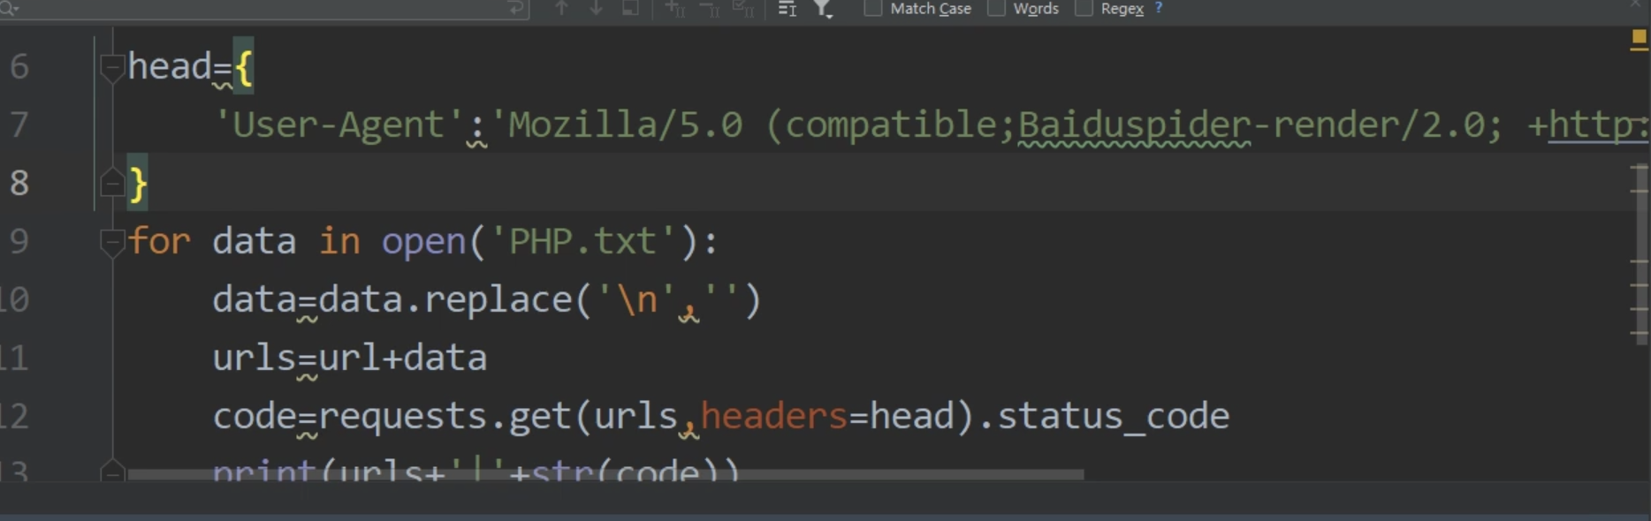This screenshot has width=1651, height=521.
Task: Click the newline icon in search field
Action: point(516,8)
